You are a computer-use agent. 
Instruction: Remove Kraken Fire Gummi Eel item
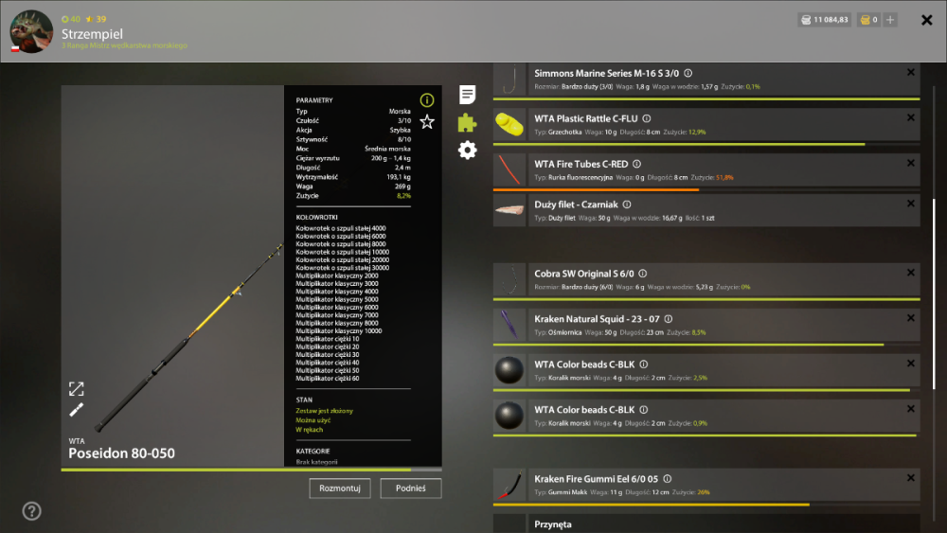pos(910,478)
